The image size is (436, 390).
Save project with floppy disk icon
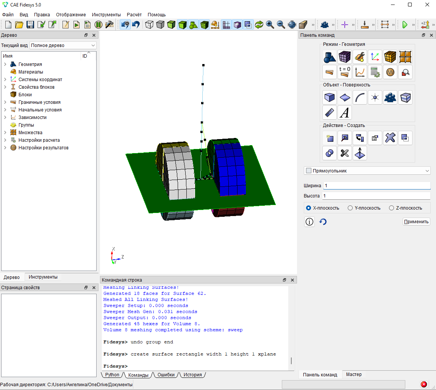(x=30, y=25)
